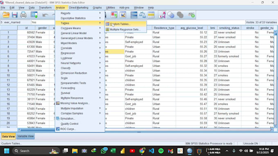Expand the Correlate submenu

(x=80, y=48)
